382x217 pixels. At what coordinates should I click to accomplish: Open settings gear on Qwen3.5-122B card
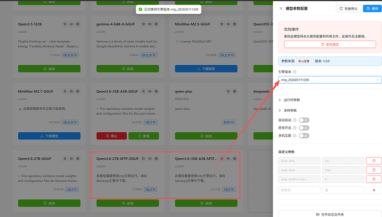pos(78,24)
